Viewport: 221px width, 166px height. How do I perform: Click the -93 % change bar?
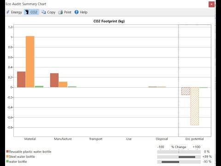coord(170,162)
